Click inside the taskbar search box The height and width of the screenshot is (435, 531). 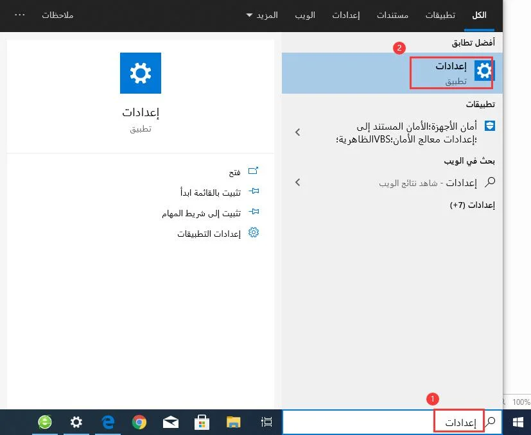[x=392, y=422]
